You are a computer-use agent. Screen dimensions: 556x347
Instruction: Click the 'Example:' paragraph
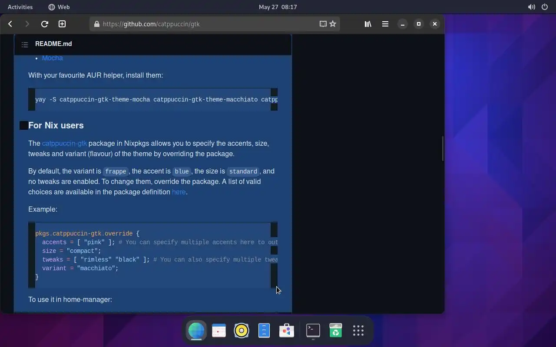tap(43, 209)
